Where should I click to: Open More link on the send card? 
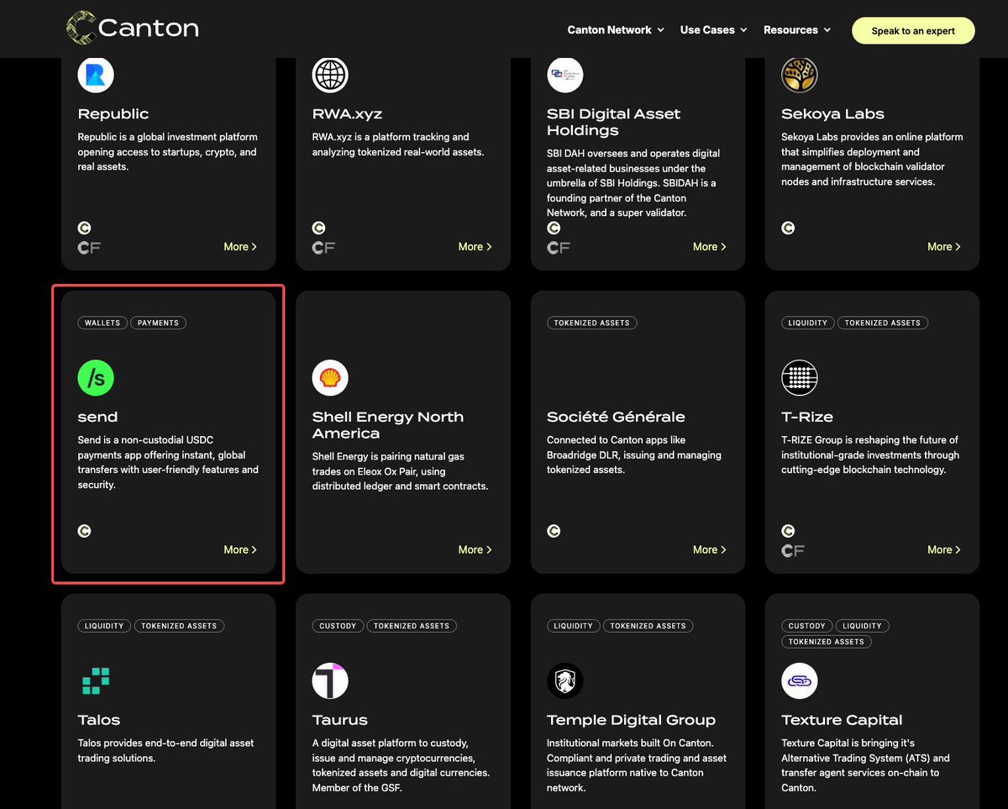240,549
